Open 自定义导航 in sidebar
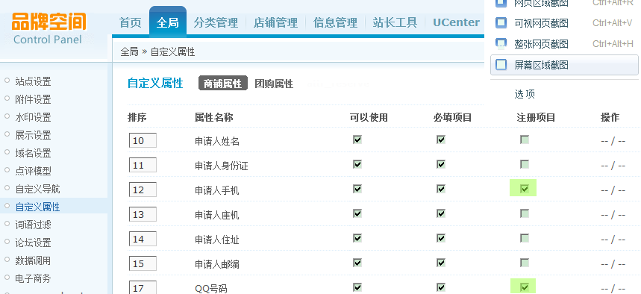 [37, 189]
